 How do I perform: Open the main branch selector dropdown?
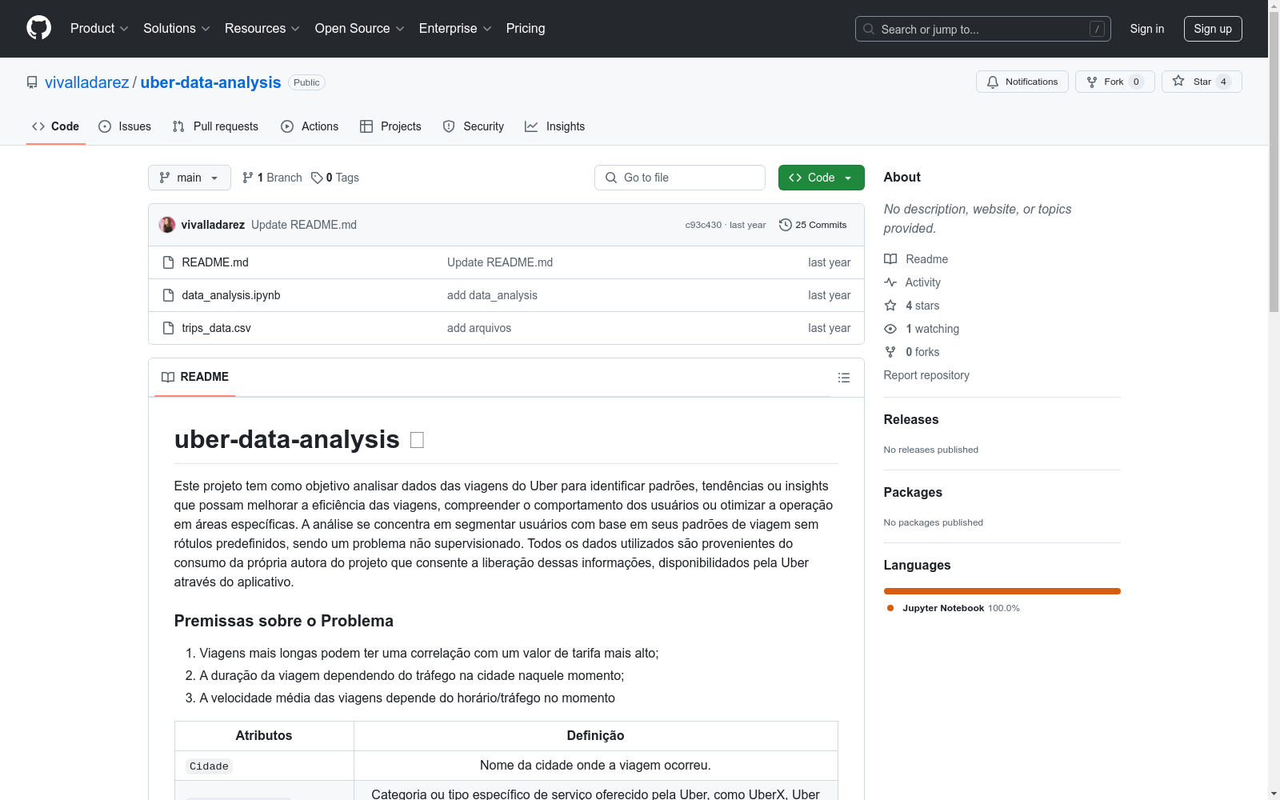(190, 178)
